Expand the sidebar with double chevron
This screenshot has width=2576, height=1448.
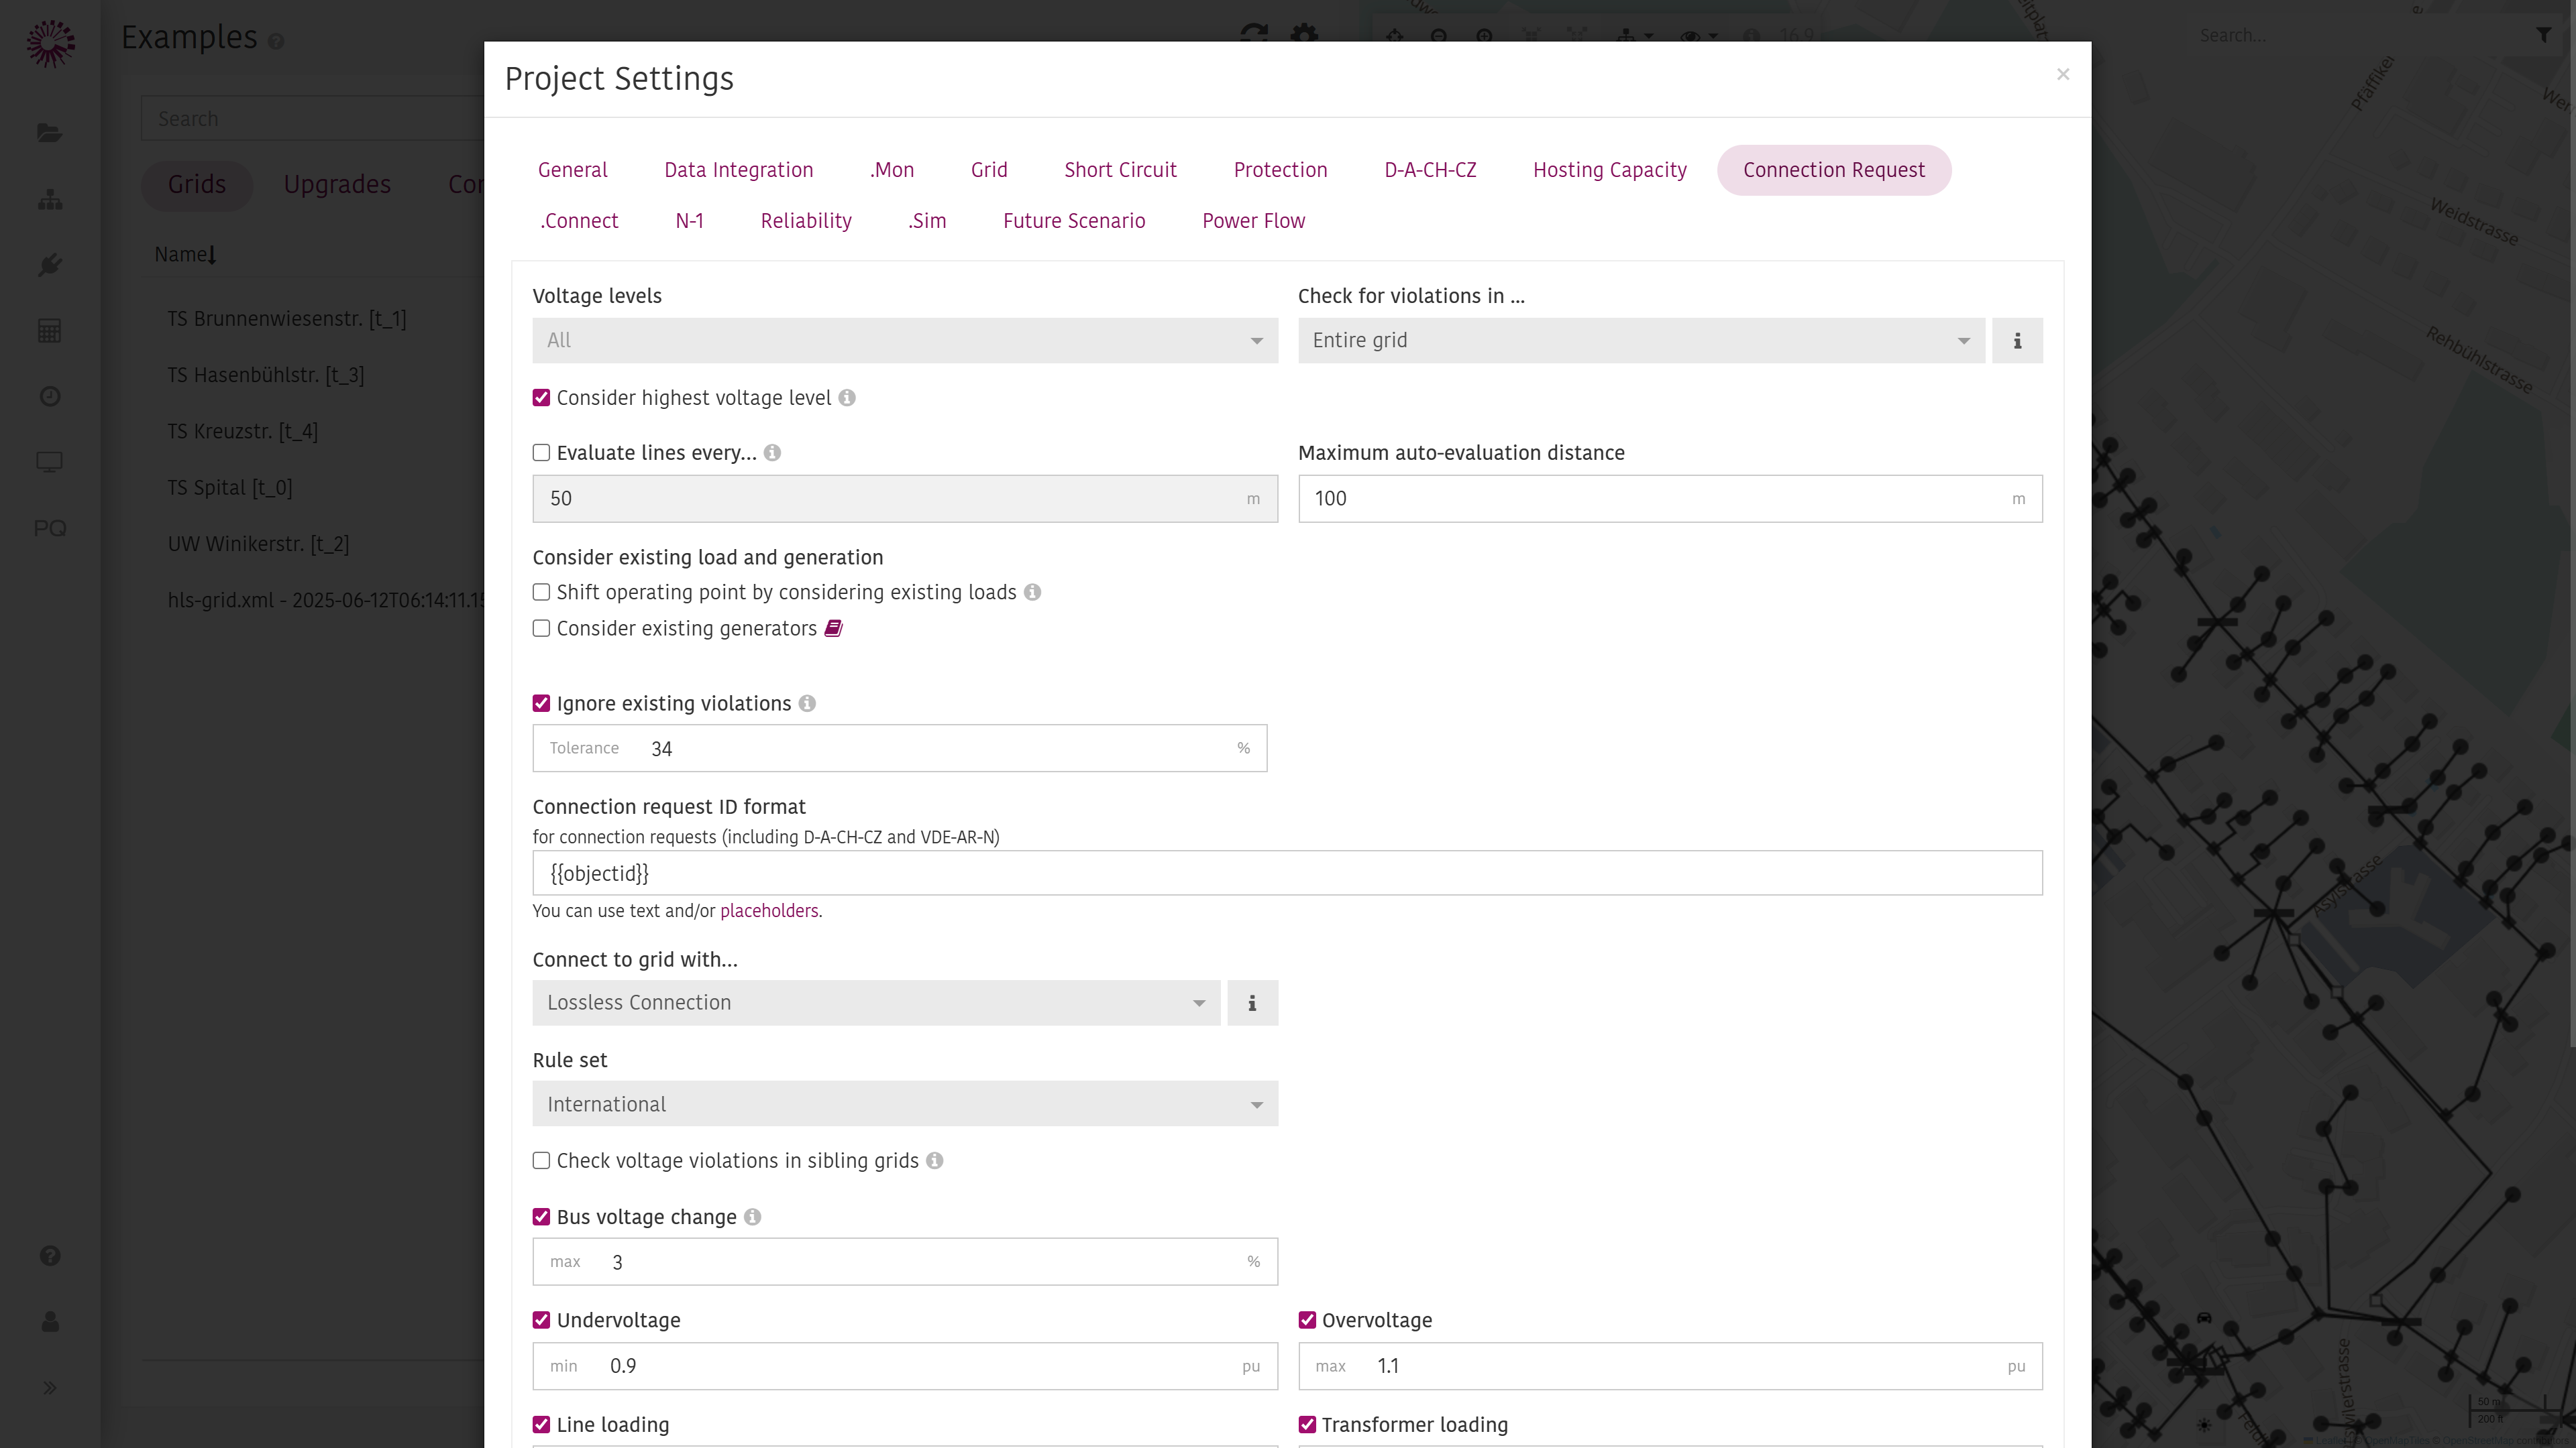pos(50,1388)
